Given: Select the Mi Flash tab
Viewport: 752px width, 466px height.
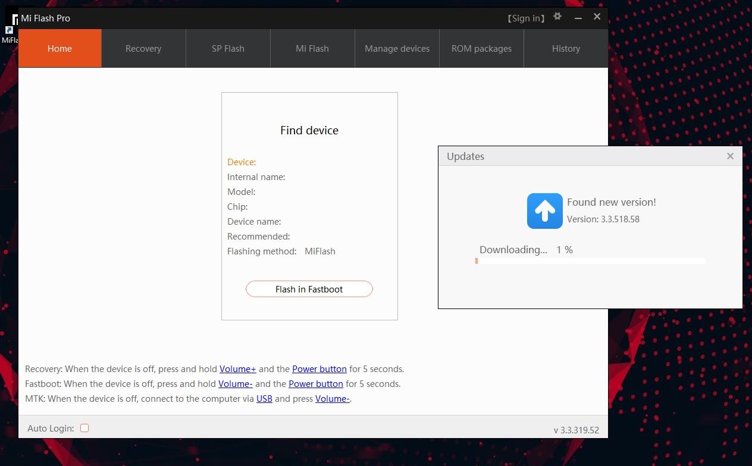Looking at the screenshot, I should click(x=312, y=49).
